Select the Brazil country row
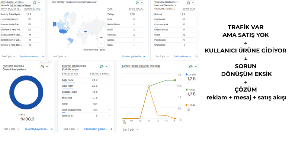The image size is (295, 166). (126, 29)
